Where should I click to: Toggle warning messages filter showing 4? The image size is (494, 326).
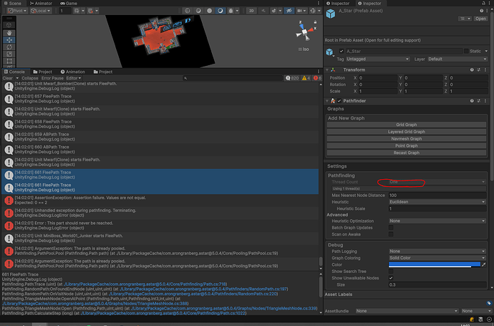coord(306,78)
